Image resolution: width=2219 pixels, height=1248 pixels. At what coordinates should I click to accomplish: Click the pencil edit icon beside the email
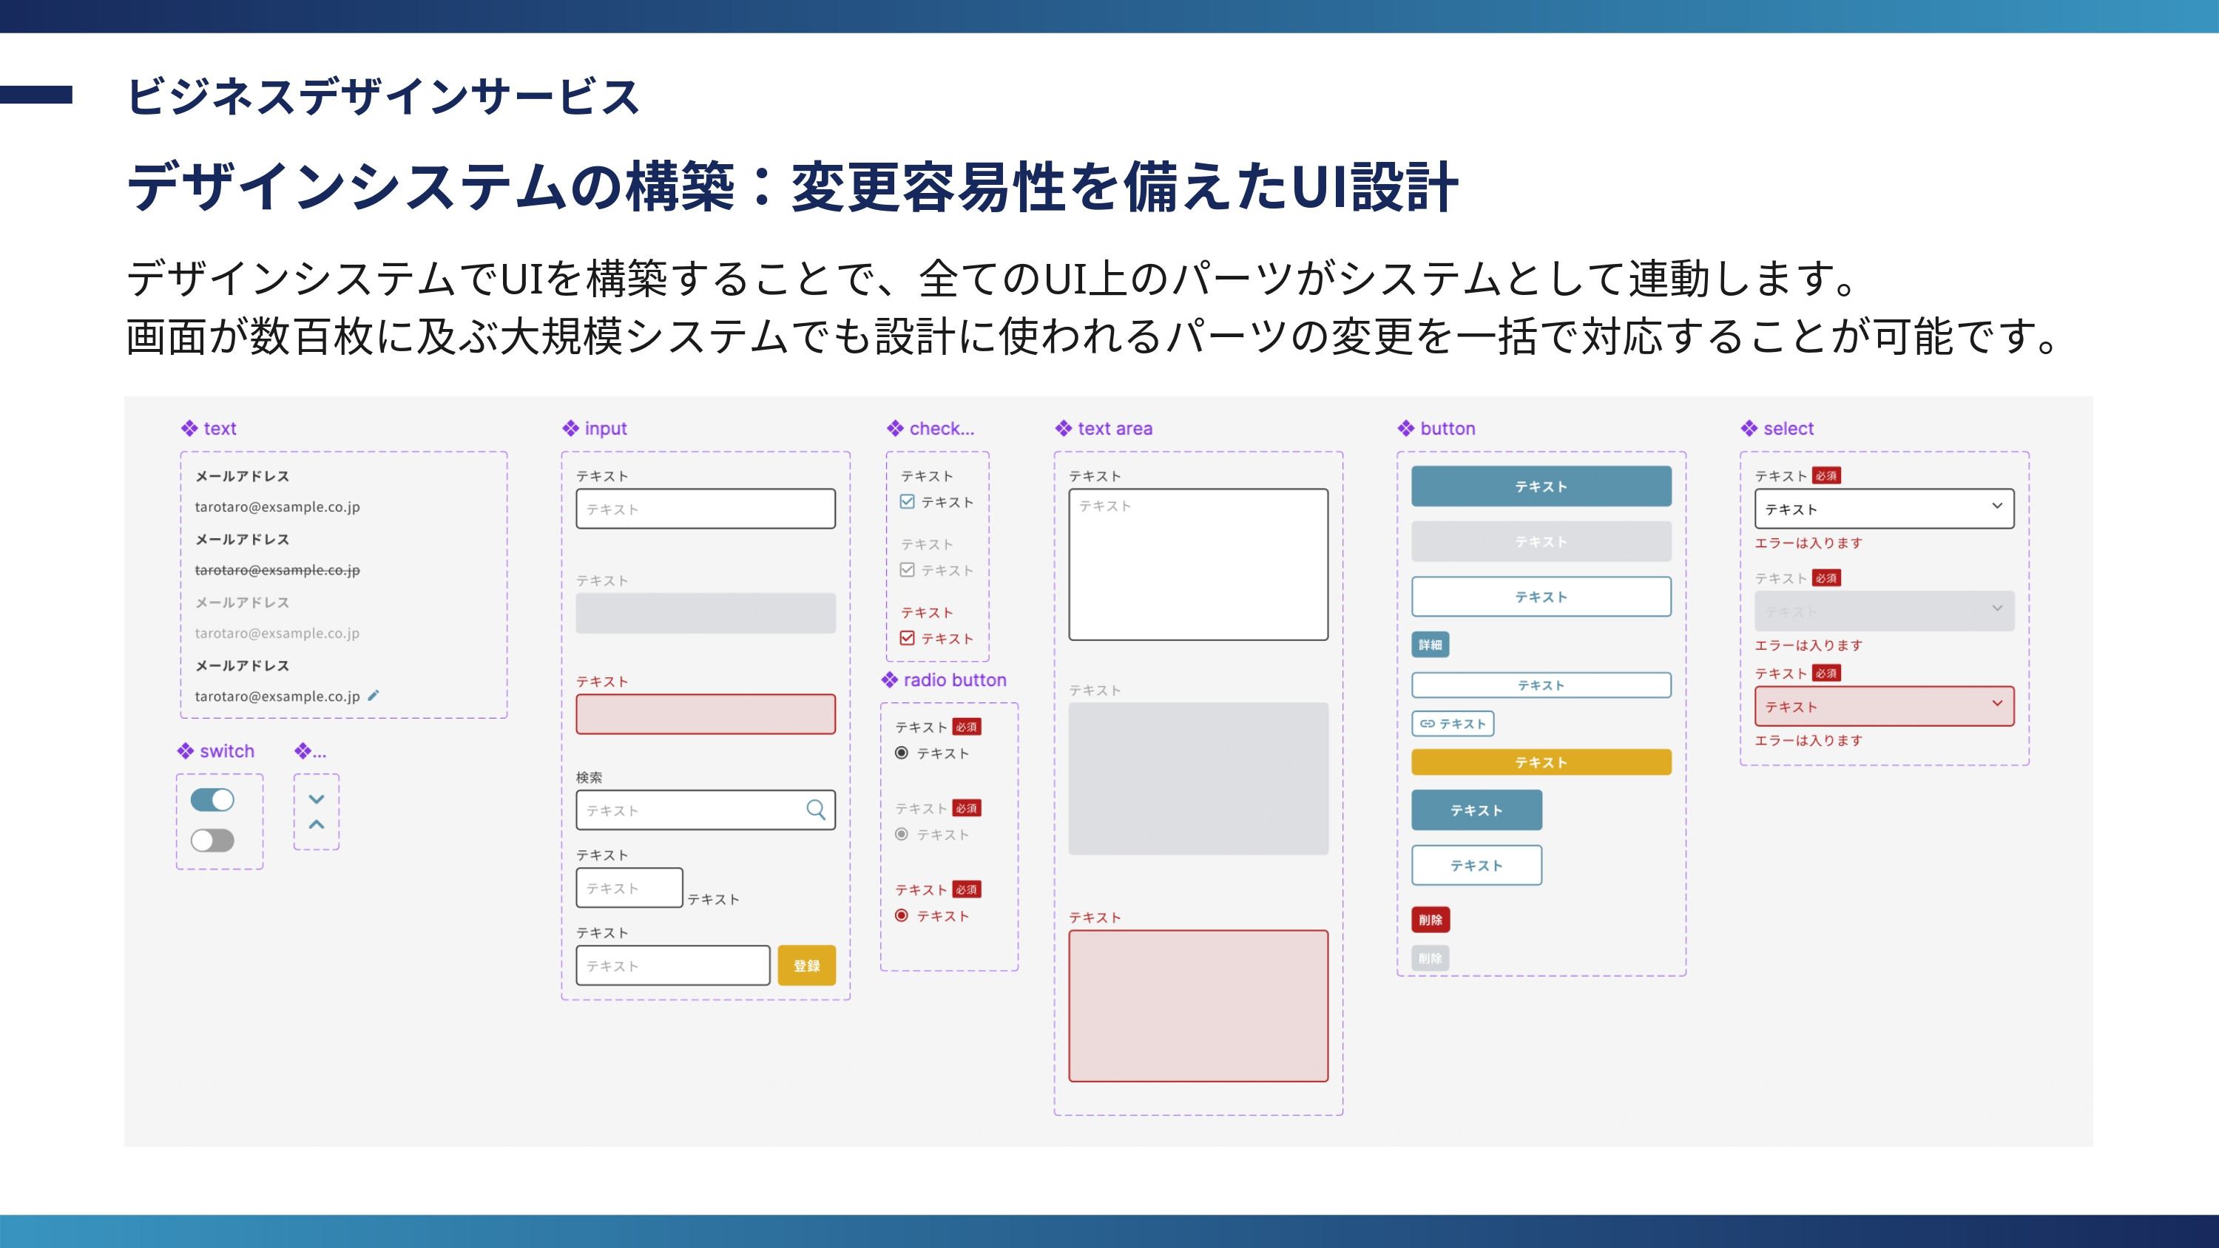pos(373,695)
